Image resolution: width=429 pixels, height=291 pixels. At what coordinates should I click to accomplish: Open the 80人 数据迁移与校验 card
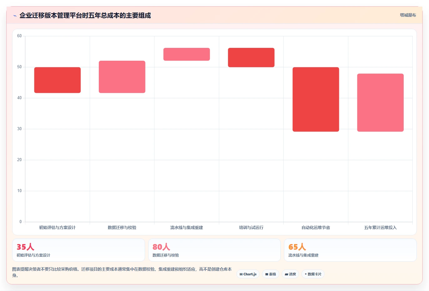tap(214, 250)
